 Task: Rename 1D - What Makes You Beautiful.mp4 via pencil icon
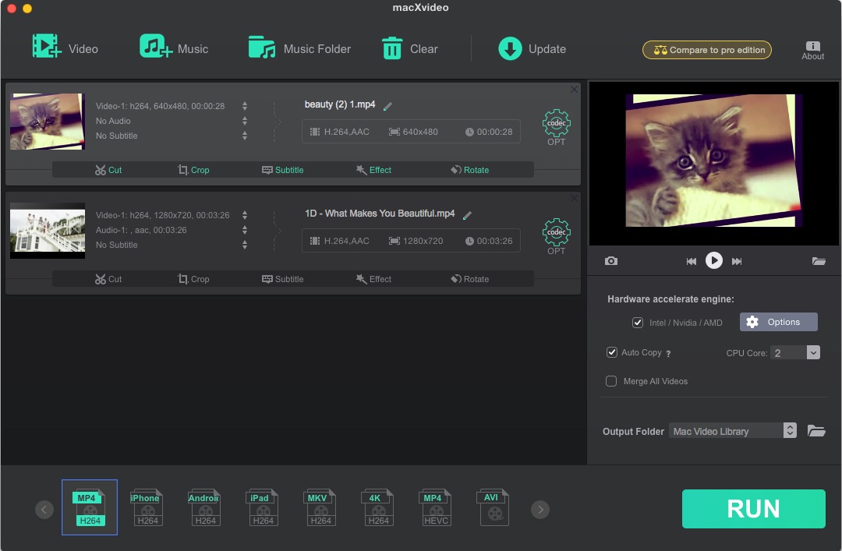click(468, 215)
